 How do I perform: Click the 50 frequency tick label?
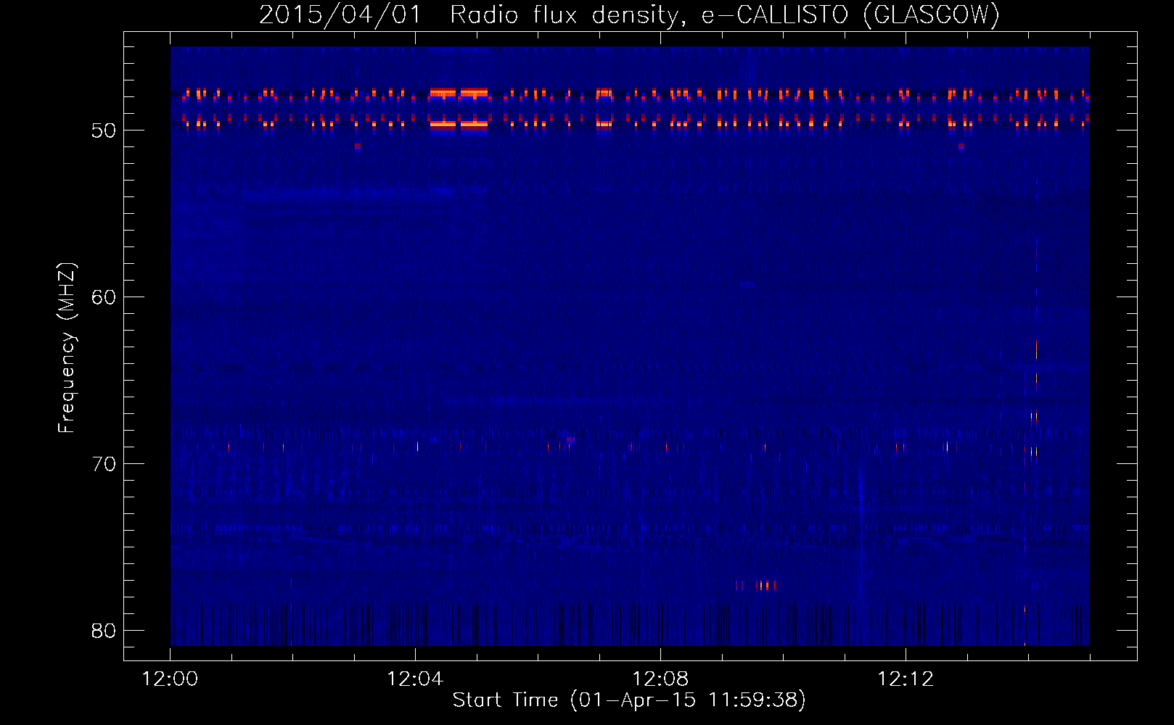coord(104,130)
